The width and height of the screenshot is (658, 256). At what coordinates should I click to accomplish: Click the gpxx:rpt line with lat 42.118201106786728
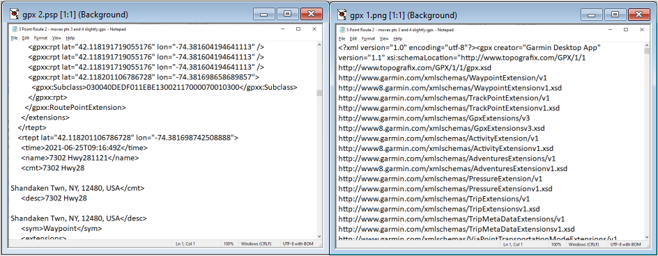coord(144,77)
